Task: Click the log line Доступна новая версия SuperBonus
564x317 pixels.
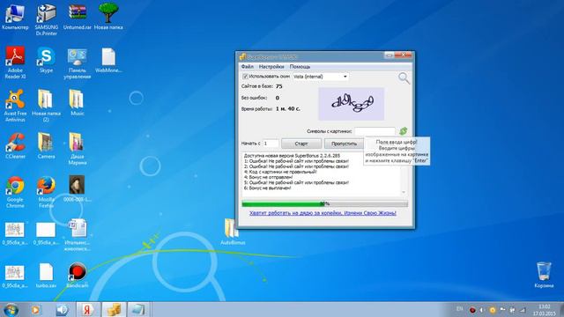Action: click(292, 156)
